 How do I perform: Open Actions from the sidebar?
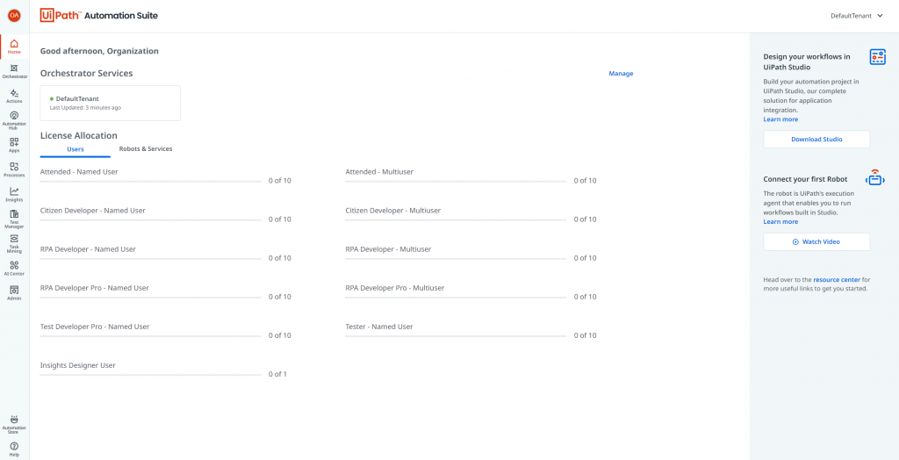click(x=14, y=96)
